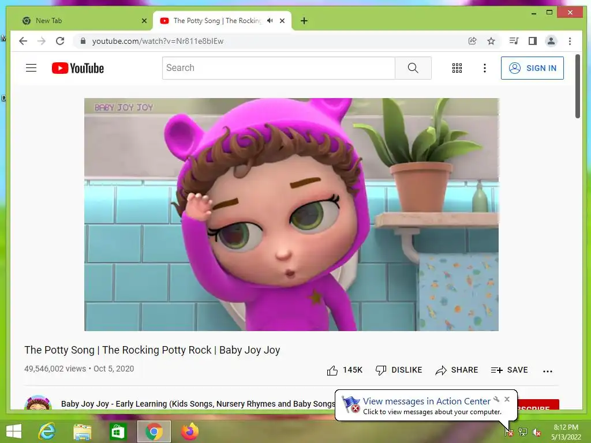The width and height of the screenshot is (591, 443).
Task: Launch Internet Explorer from the taskbar
Action: 47,431
